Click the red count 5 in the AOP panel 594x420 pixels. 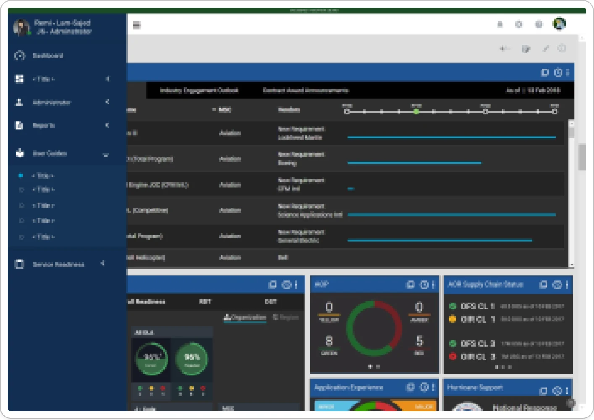coord(419,341)
